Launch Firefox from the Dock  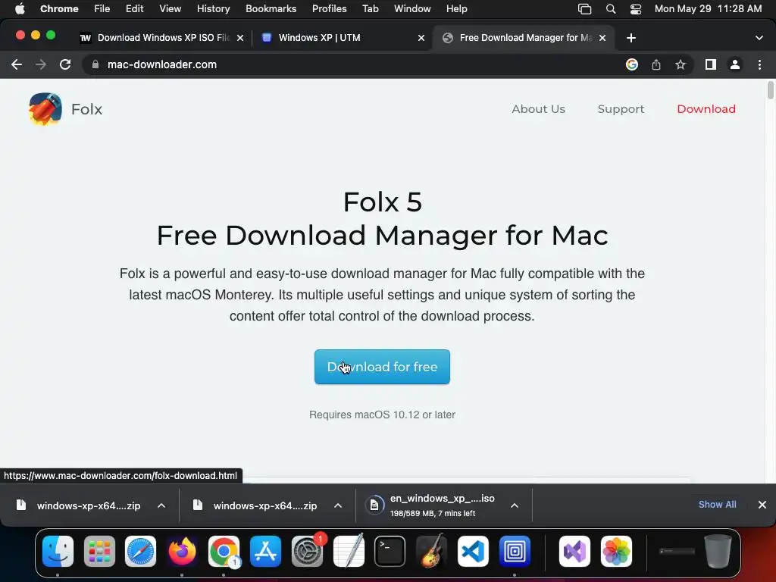(182, 552)
